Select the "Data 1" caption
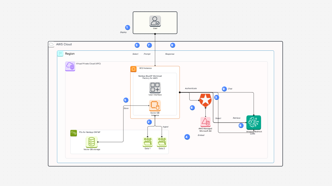 [148, 149]
